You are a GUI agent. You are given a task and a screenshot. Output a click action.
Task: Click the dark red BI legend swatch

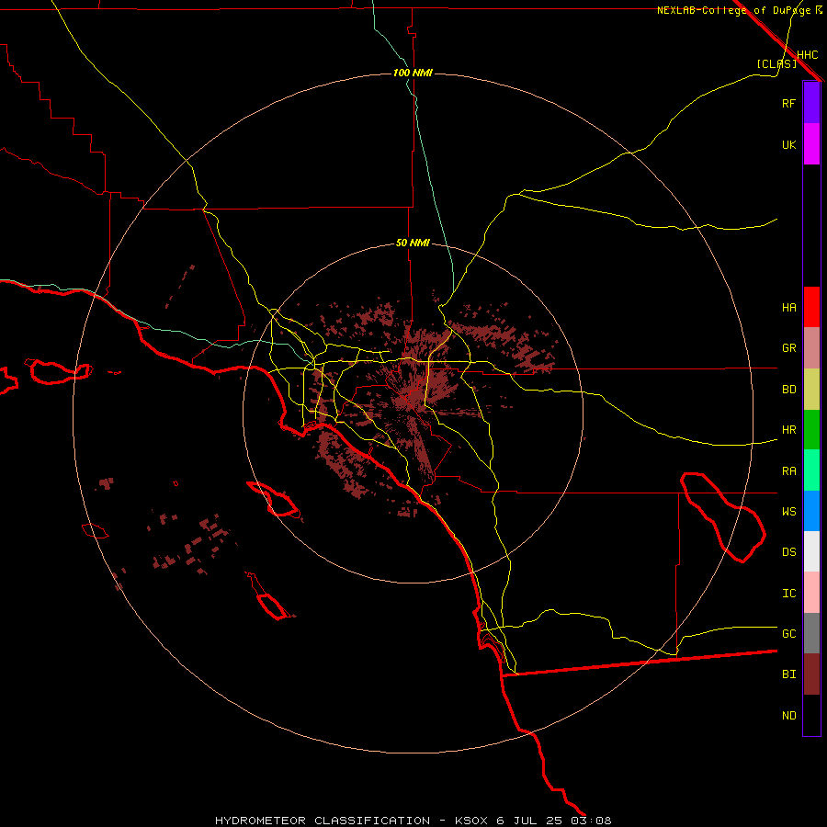tap(811, 674)
